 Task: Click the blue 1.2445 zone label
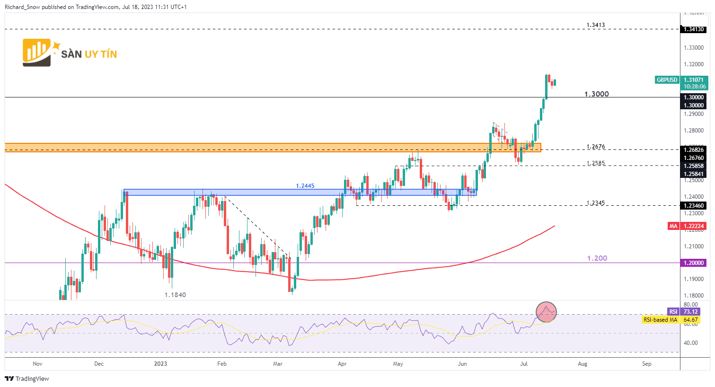click(x=305, y=186)
